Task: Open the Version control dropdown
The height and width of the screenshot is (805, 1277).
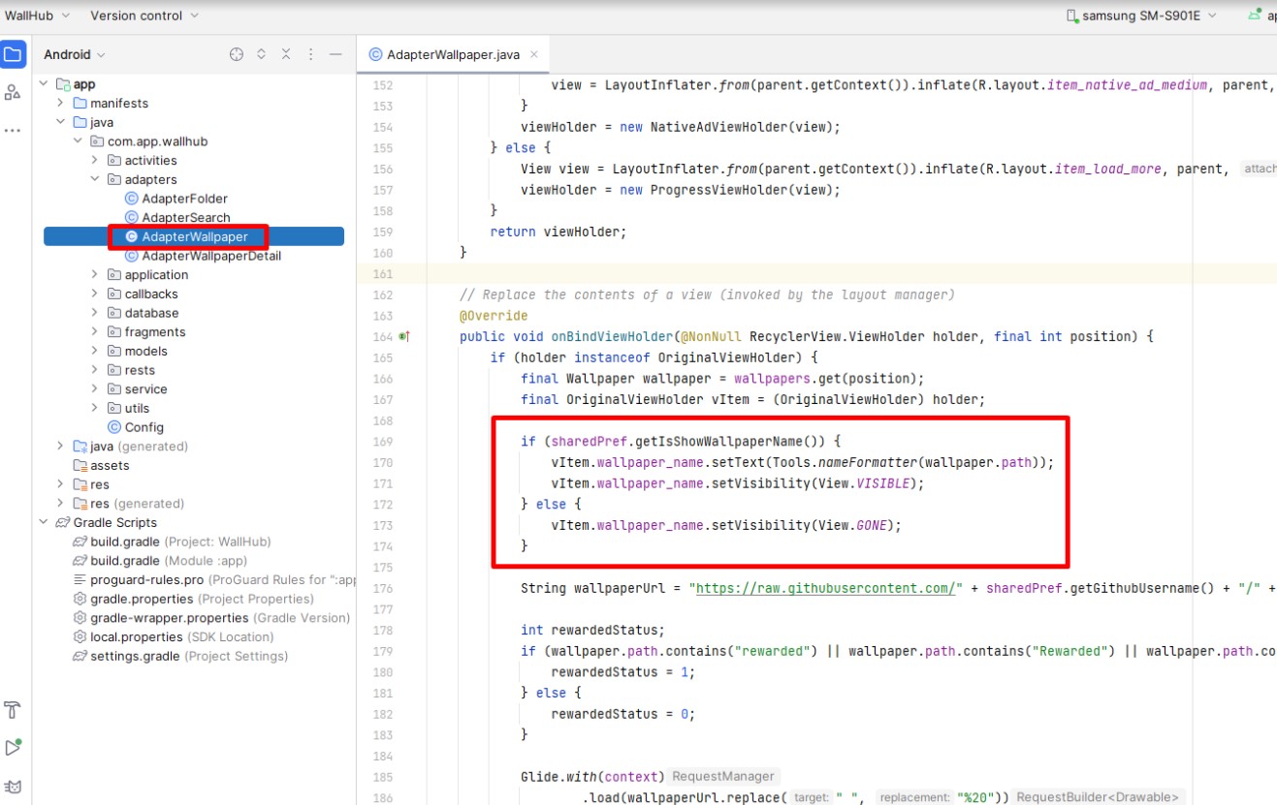Action: point(144,15)
